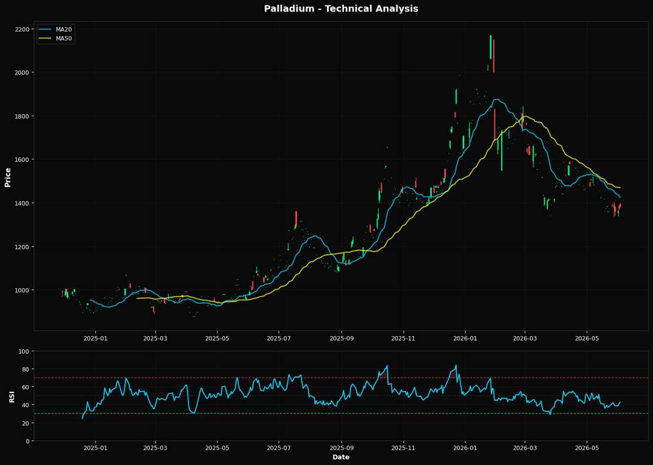Click the yellow MA50 legend line sample
This screenshot has height=465, width=653.
click(46, 38)
